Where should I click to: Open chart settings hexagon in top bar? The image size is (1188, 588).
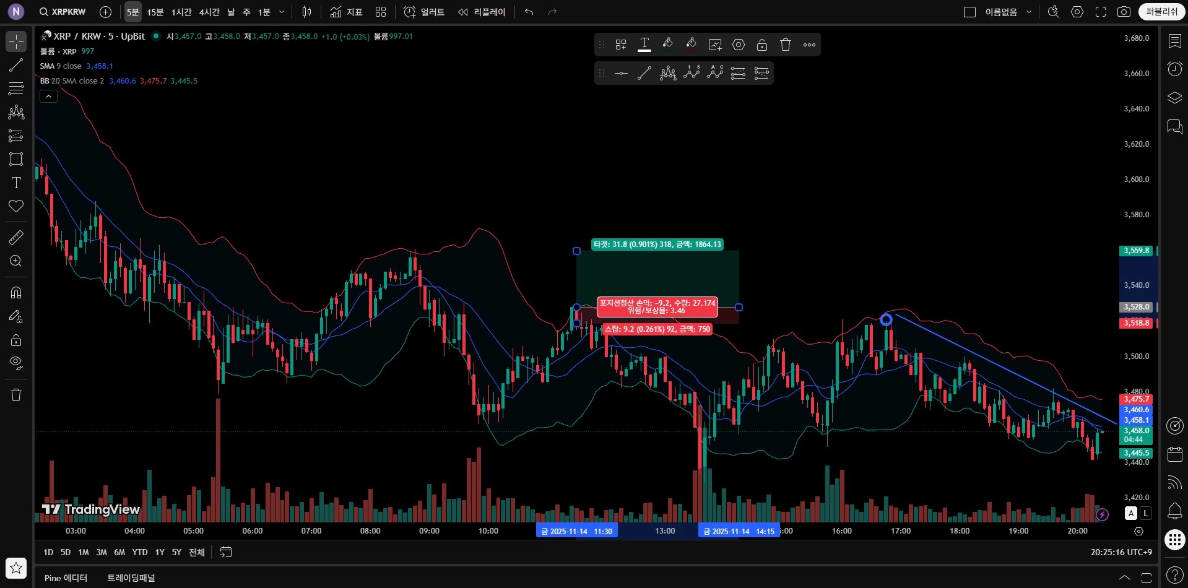tap(1077, 12)
